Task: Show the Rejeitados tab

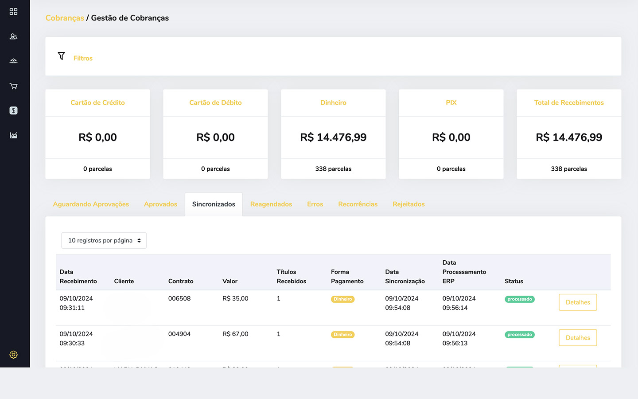Action: click(x=408, y=204)
